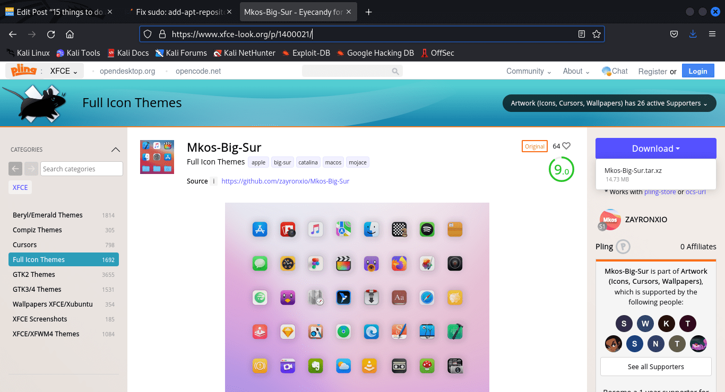
Task: Select Wallpapers XFCE/Xubuntu category
Action: (64, 304)
